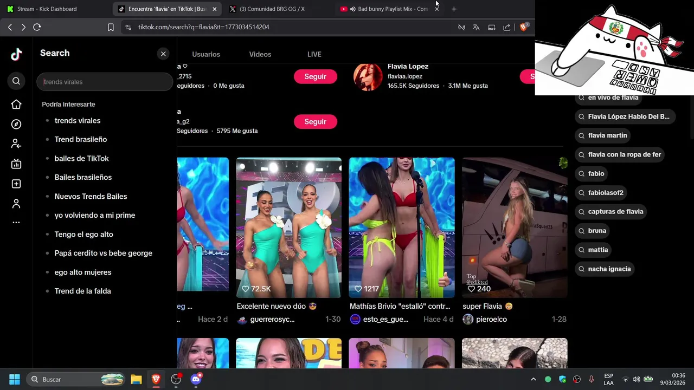Select suggestion trends virales
694x390 pixels.
pos(78,121)
